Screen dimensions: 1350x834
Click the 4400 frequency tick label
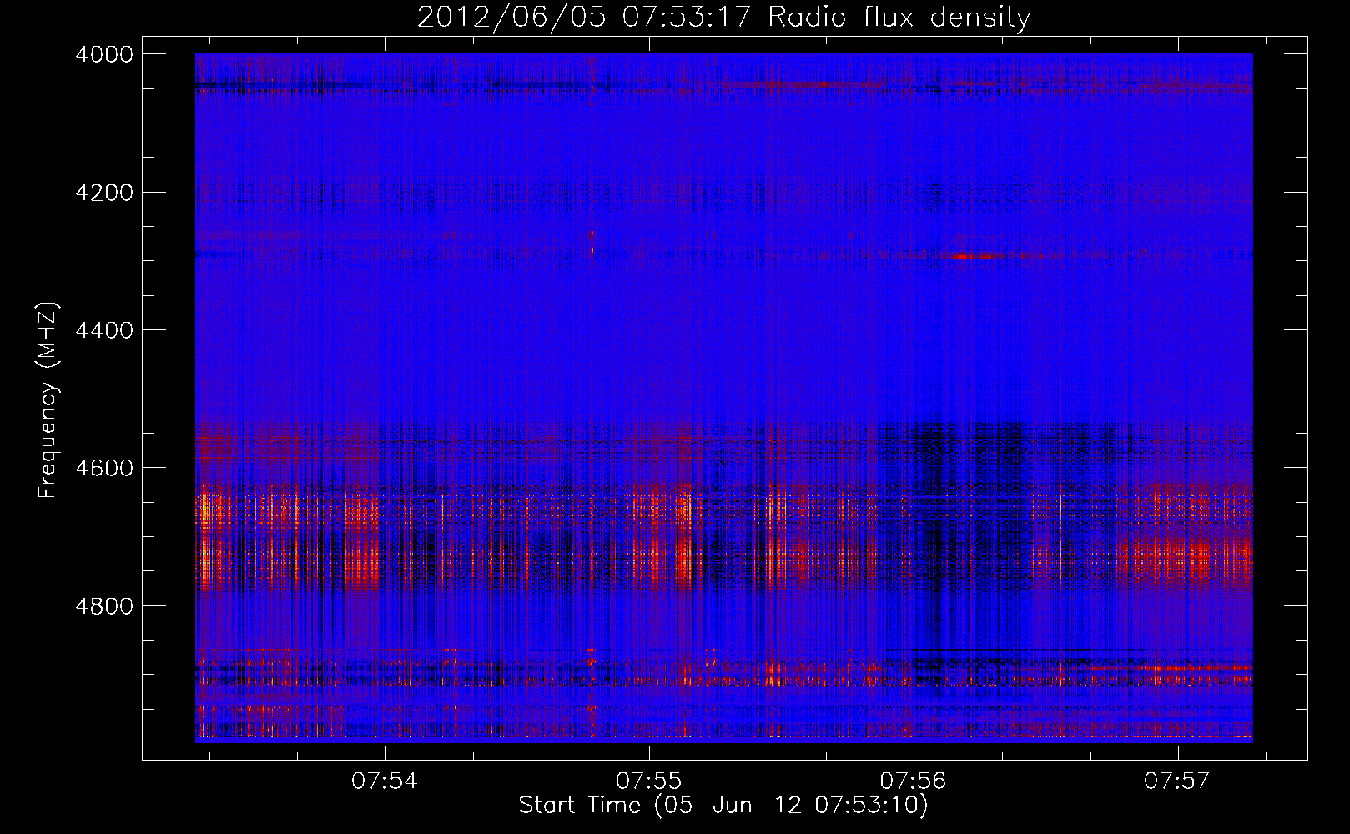[x=104, y=330]
